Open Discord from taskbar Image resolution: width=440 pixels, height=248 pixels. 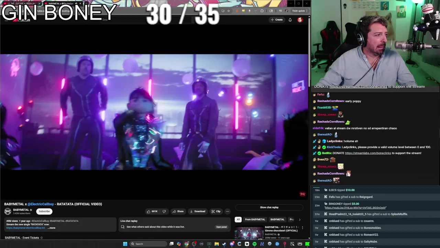point(232,244)
